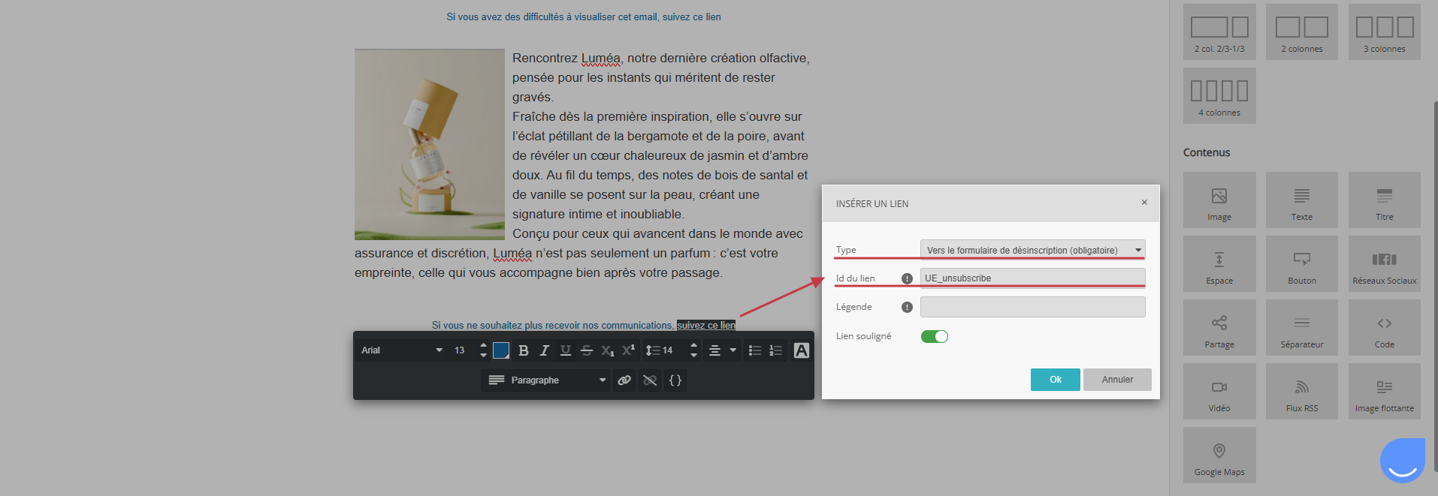
Task: Add a Texte content block
Action: [x=1302, y=200]
